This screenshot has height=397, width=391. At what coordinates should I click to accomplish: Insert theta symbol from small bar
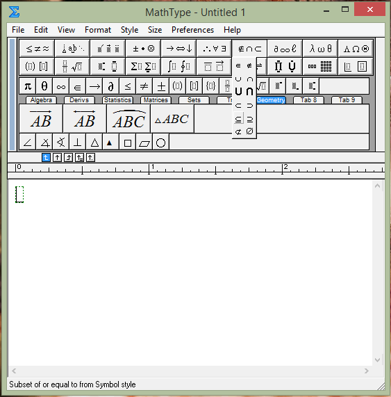click(x=44, y=86)
